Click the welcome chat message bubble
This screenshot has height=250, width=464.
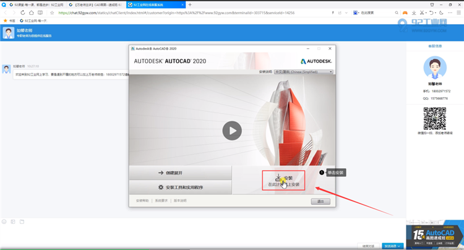pyautogui.click(x=71, y=74)
